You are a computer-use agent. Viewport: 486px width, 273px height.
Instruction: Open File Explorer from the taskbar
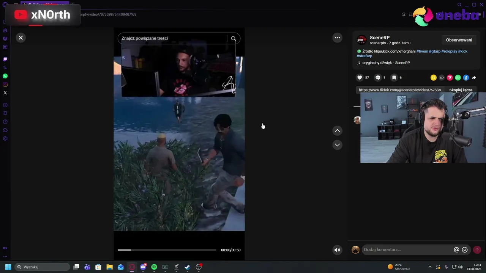point(109,267)
